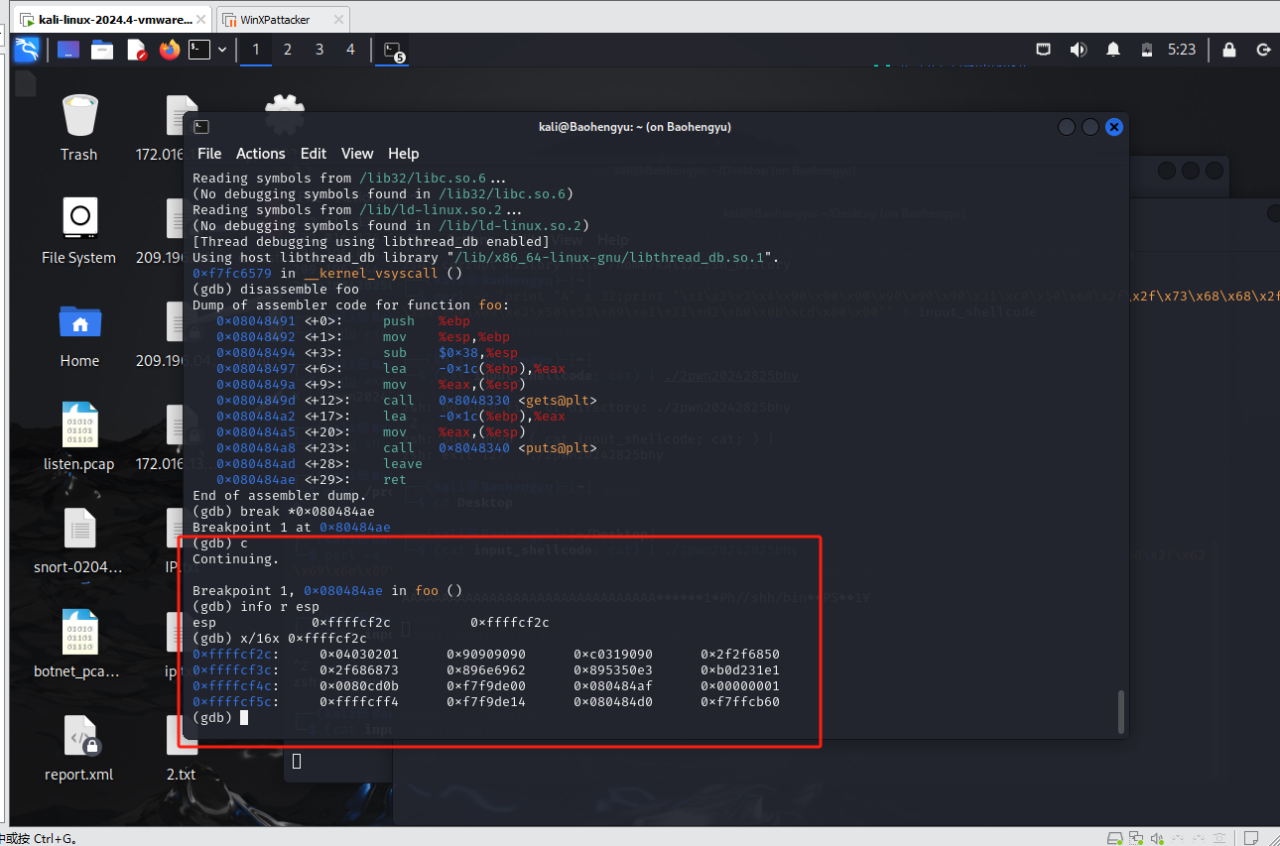
Task: Launch the text editor panel icon
Action: [x=137, y=50]
